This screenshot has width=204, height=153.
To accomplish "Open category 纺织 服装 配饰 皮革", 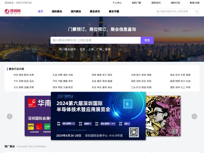I will pyautogui.click(x=24, y=75).
